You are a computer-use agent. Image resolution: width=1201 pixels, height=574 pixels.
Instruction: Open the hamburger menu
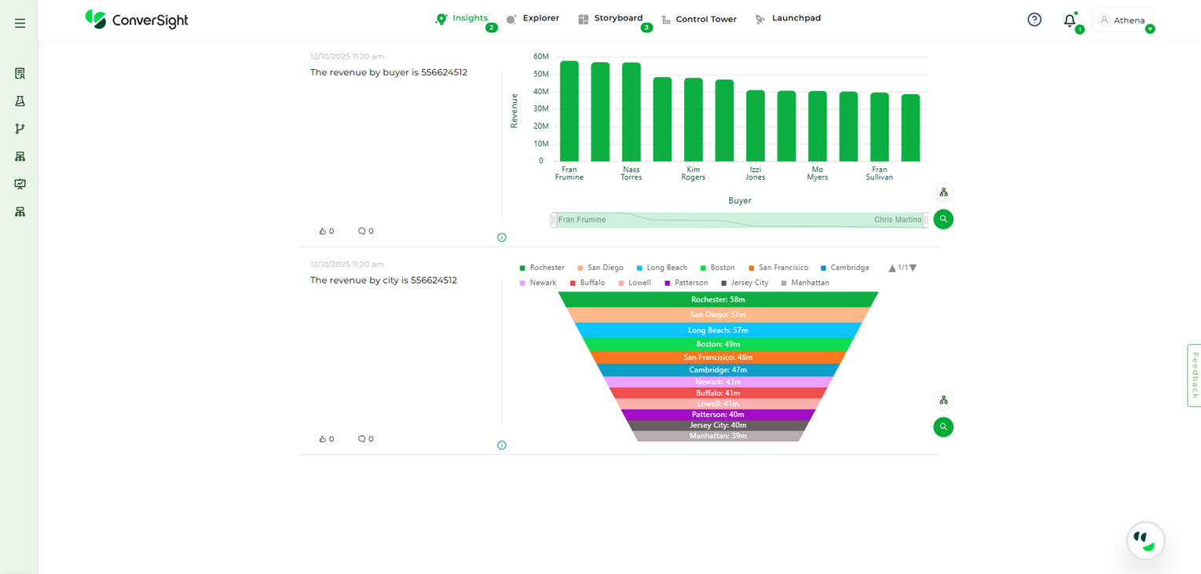point(20,24)
